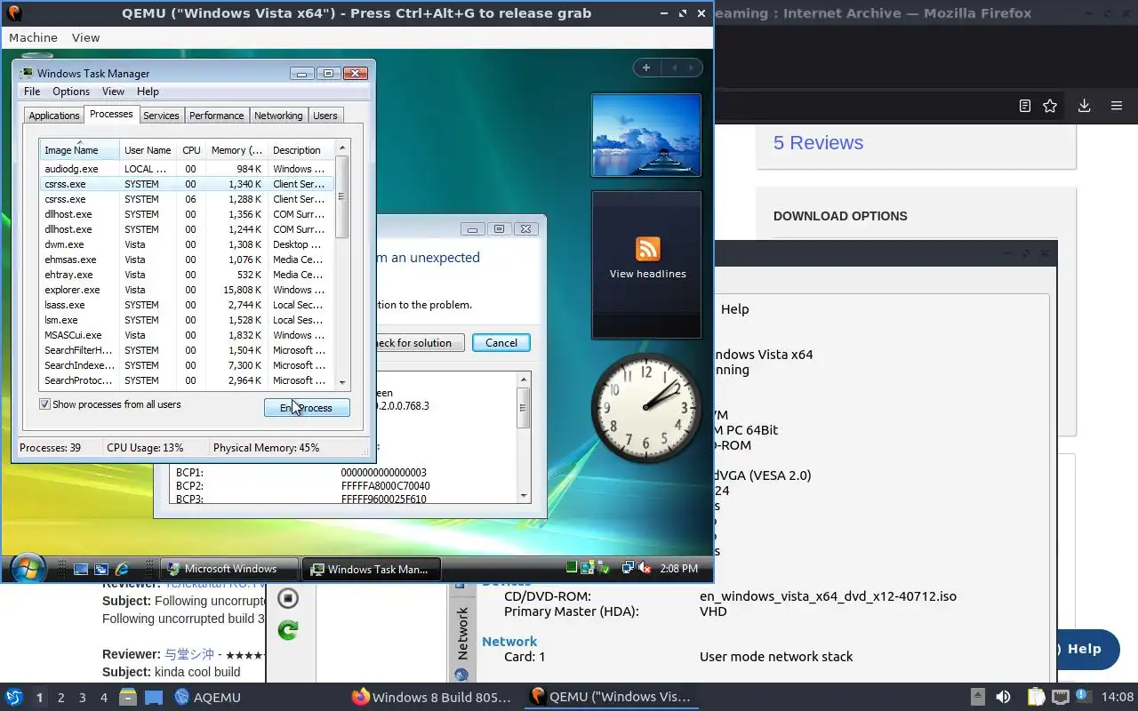This screenshot has width=1138, height=711.
Task: Switch to the Performance tab
Action: tap(216, 116)
